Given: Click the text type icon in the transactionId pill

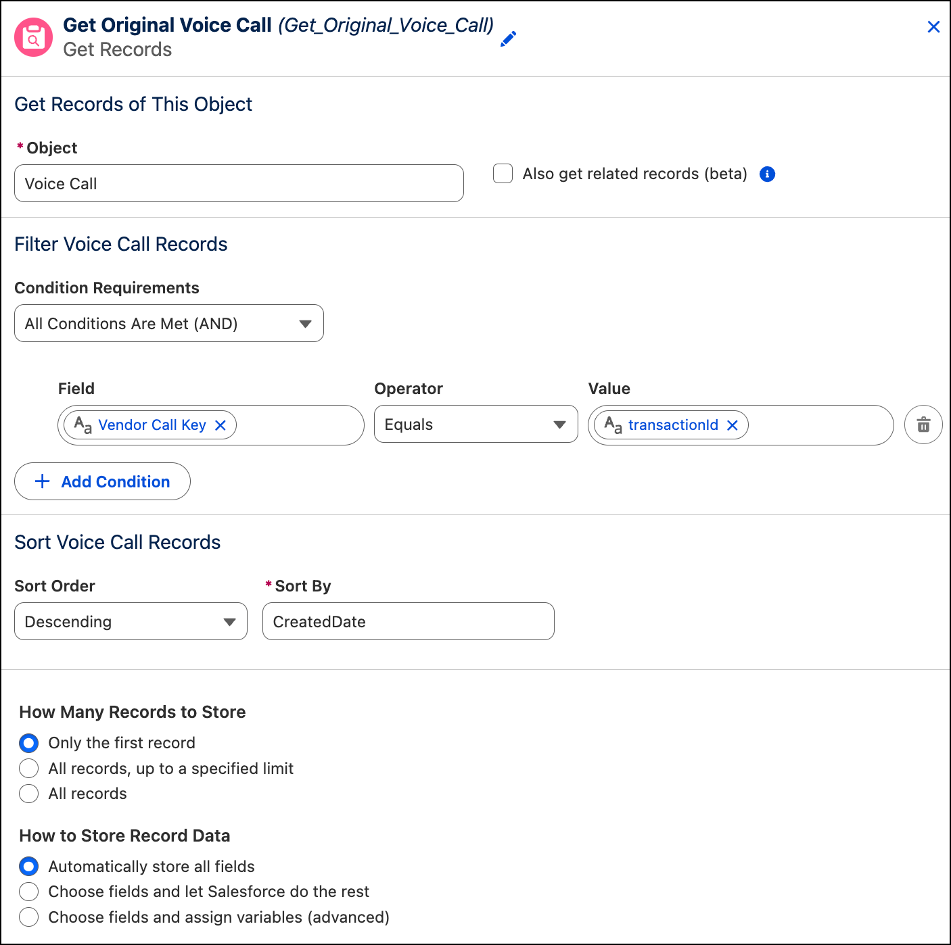Looking at the screenshot, I should [613, 425].
